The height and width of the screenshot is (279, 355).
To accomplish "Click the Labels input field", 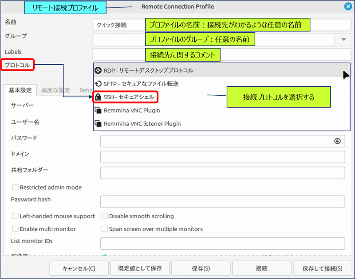I will tap(222, 54).
